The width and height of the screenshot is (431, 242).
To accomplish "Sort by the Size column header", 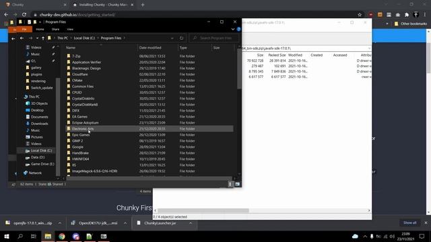I will pyautogui.click(x=217, y=48).
